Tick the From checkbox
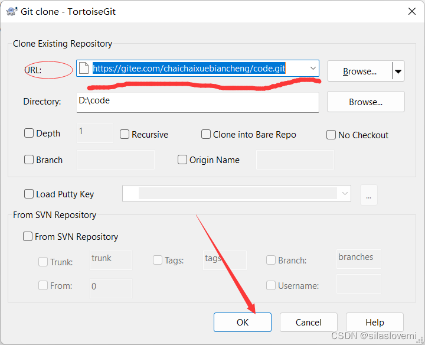The image size is (425, 345). click(x=43, y=285)
